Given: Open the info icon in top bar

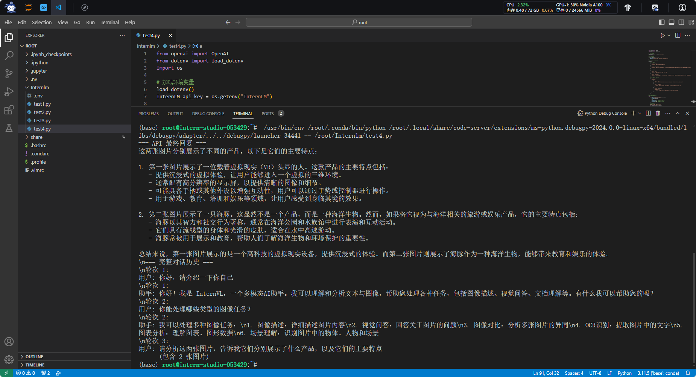Looking at the screenshot, I should pos(682,8).
